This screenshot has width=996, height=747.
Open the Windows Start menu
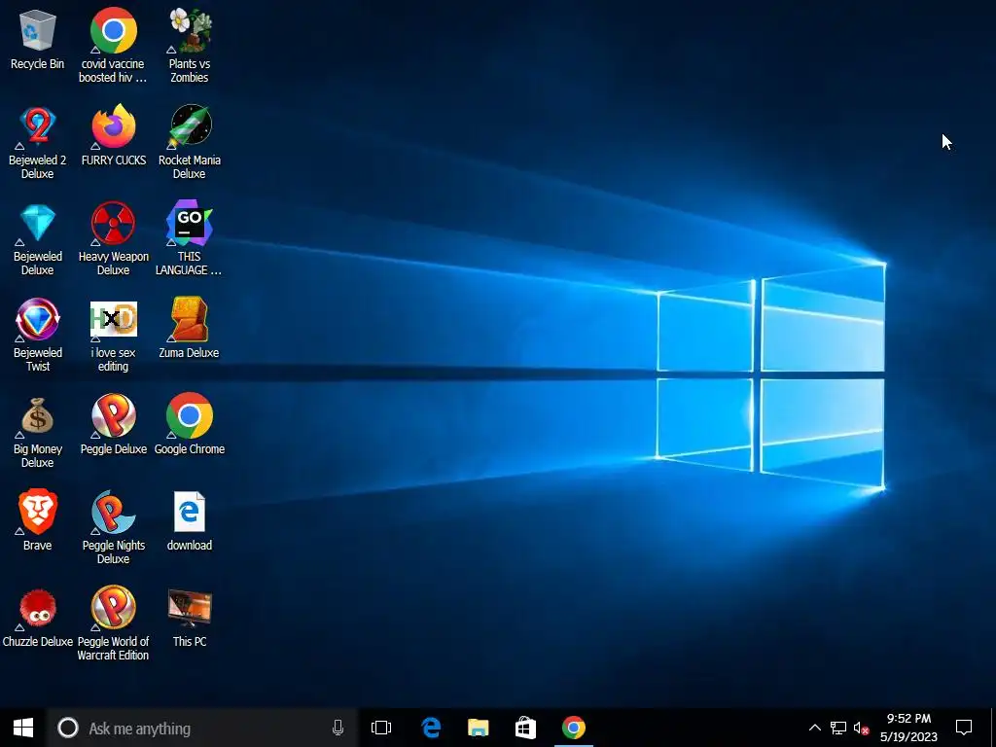pyautogui.click(x=23, y=728)
